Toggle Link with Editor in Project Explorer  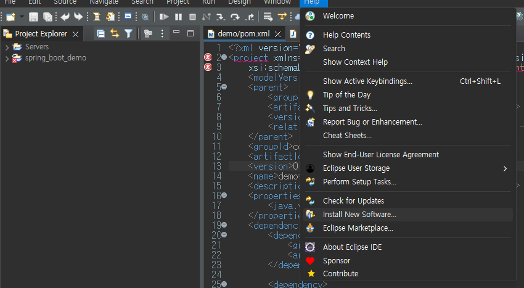coord(115,33)
